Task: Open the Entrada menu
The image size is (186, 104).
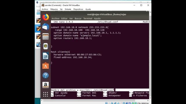Action: (68, 9)
